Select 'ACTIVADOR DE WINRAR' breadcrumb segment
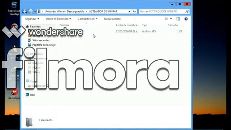This screenshot has width=231, height=130. point(103,11)
